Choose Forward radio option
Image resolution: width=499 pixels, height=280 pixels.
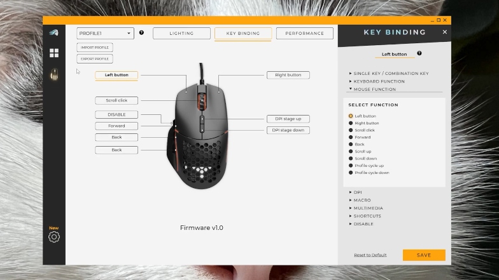pos(351,137)
